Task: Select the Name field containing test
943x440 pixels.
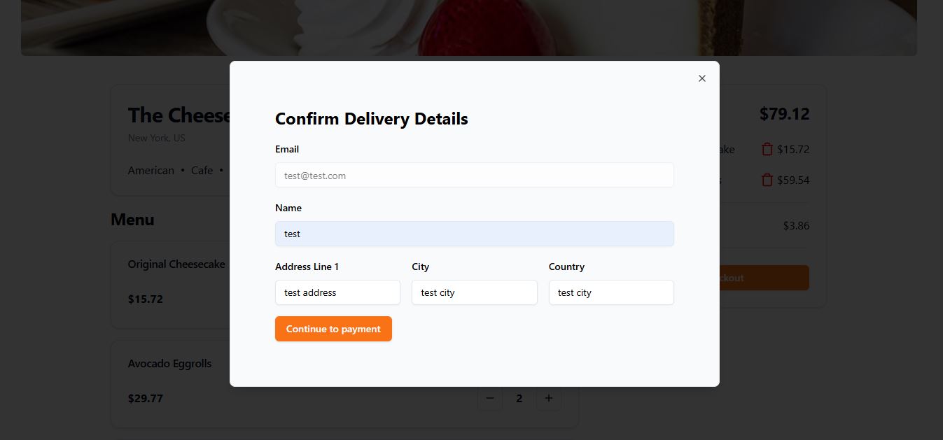Action: [475, 234]
